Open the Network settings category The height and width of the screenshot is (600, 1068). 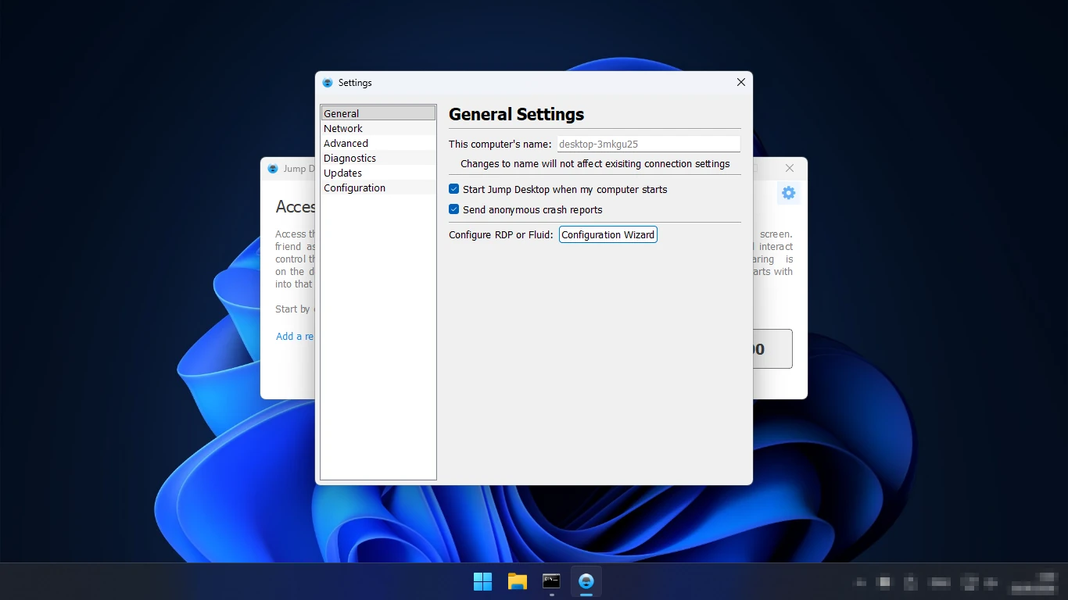378,128
